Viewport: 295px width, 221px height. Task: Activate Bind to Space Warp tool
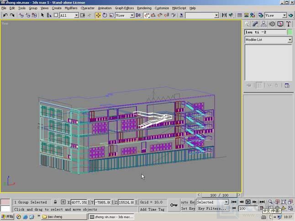pos(34,15)
